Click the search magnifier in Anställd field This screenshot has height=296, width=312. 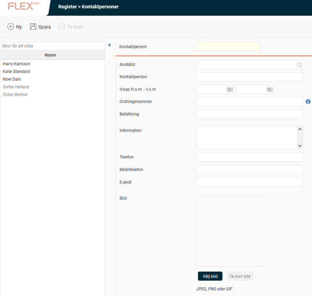coord(299,65)
